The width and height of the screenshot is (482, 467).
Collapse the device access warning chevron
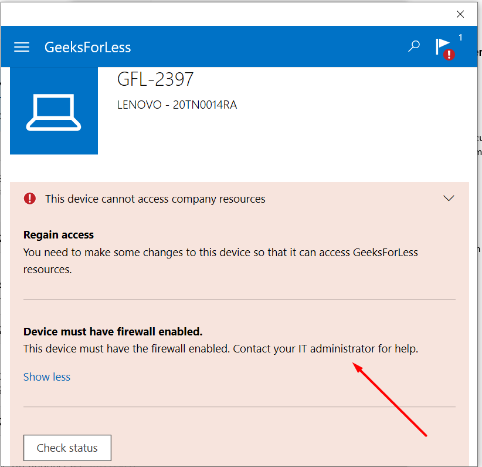[449, 199]
